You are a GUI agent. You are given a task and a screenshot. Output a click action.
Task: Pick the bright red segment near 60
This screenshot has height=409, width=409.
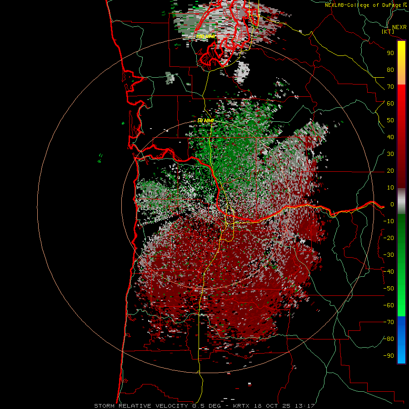point(401,96)
